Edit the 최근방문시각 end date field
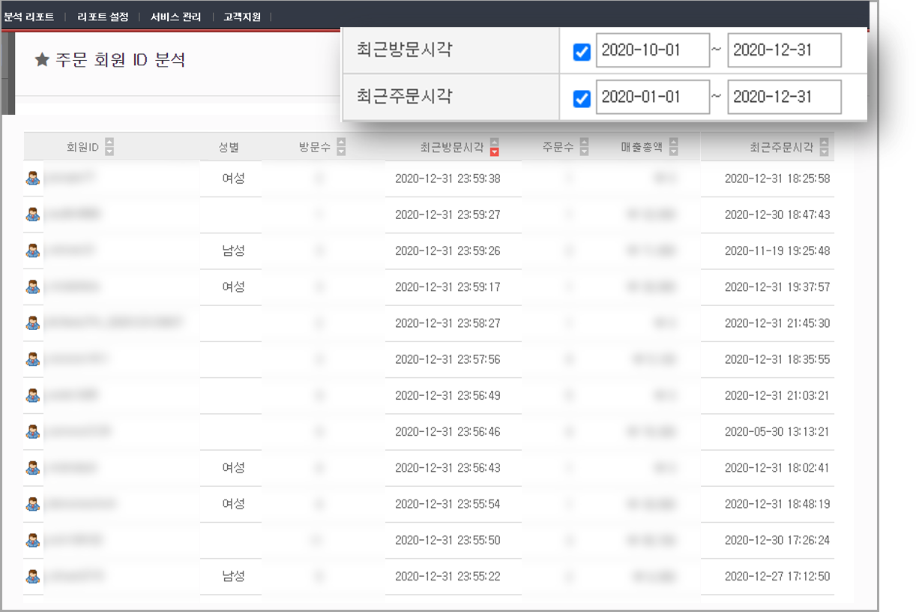 (x=784, y=50)
